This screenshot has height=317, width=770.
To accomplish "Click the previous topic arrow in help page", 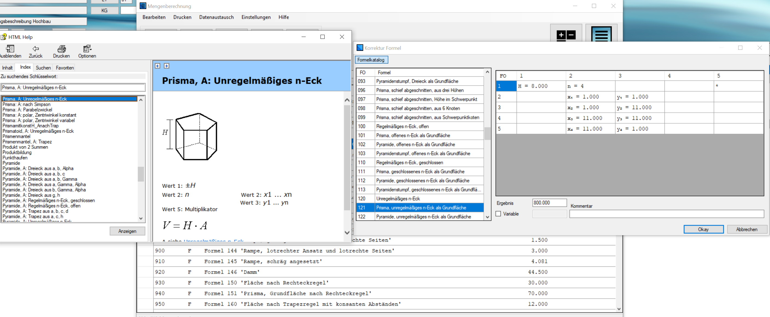I will coord(158,66).
